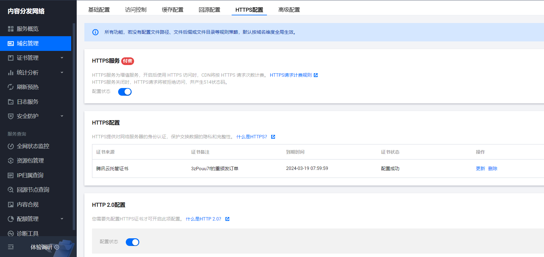Viewport: 544px width, 257px height.
Task: Click the IP归属查询 icon
Action: pyautogui.click(x=11, y=175)
